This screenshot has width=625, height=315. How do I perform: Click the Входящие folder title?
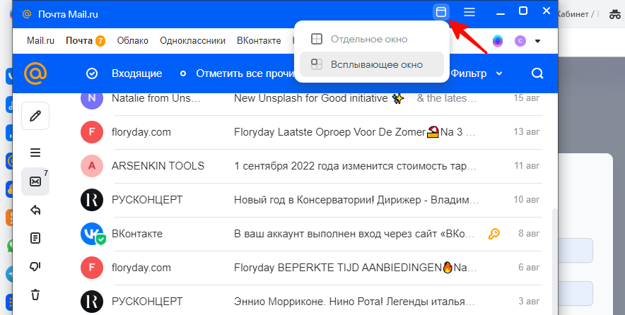click(136, 73)
